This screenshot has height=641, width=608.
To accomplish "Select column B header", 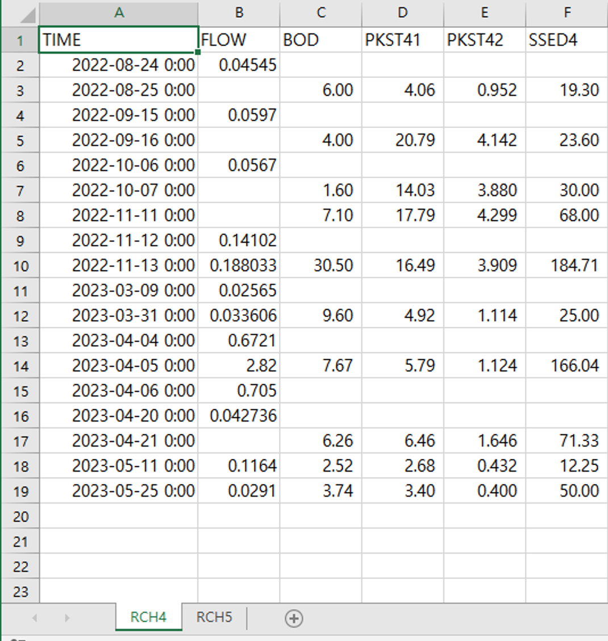I will coord(239,14).
